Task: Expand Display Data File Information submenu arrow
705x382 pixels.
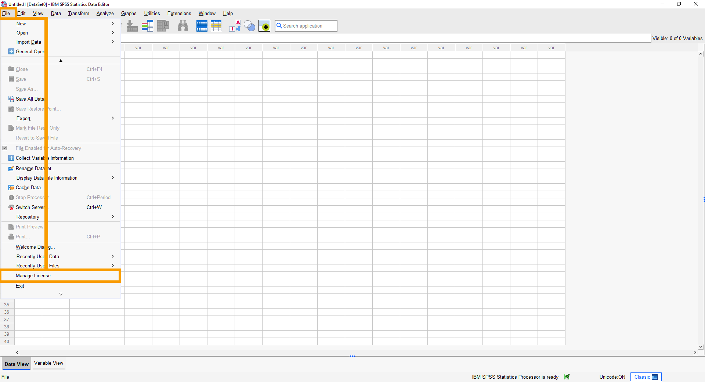Action: tap(113, 178)
